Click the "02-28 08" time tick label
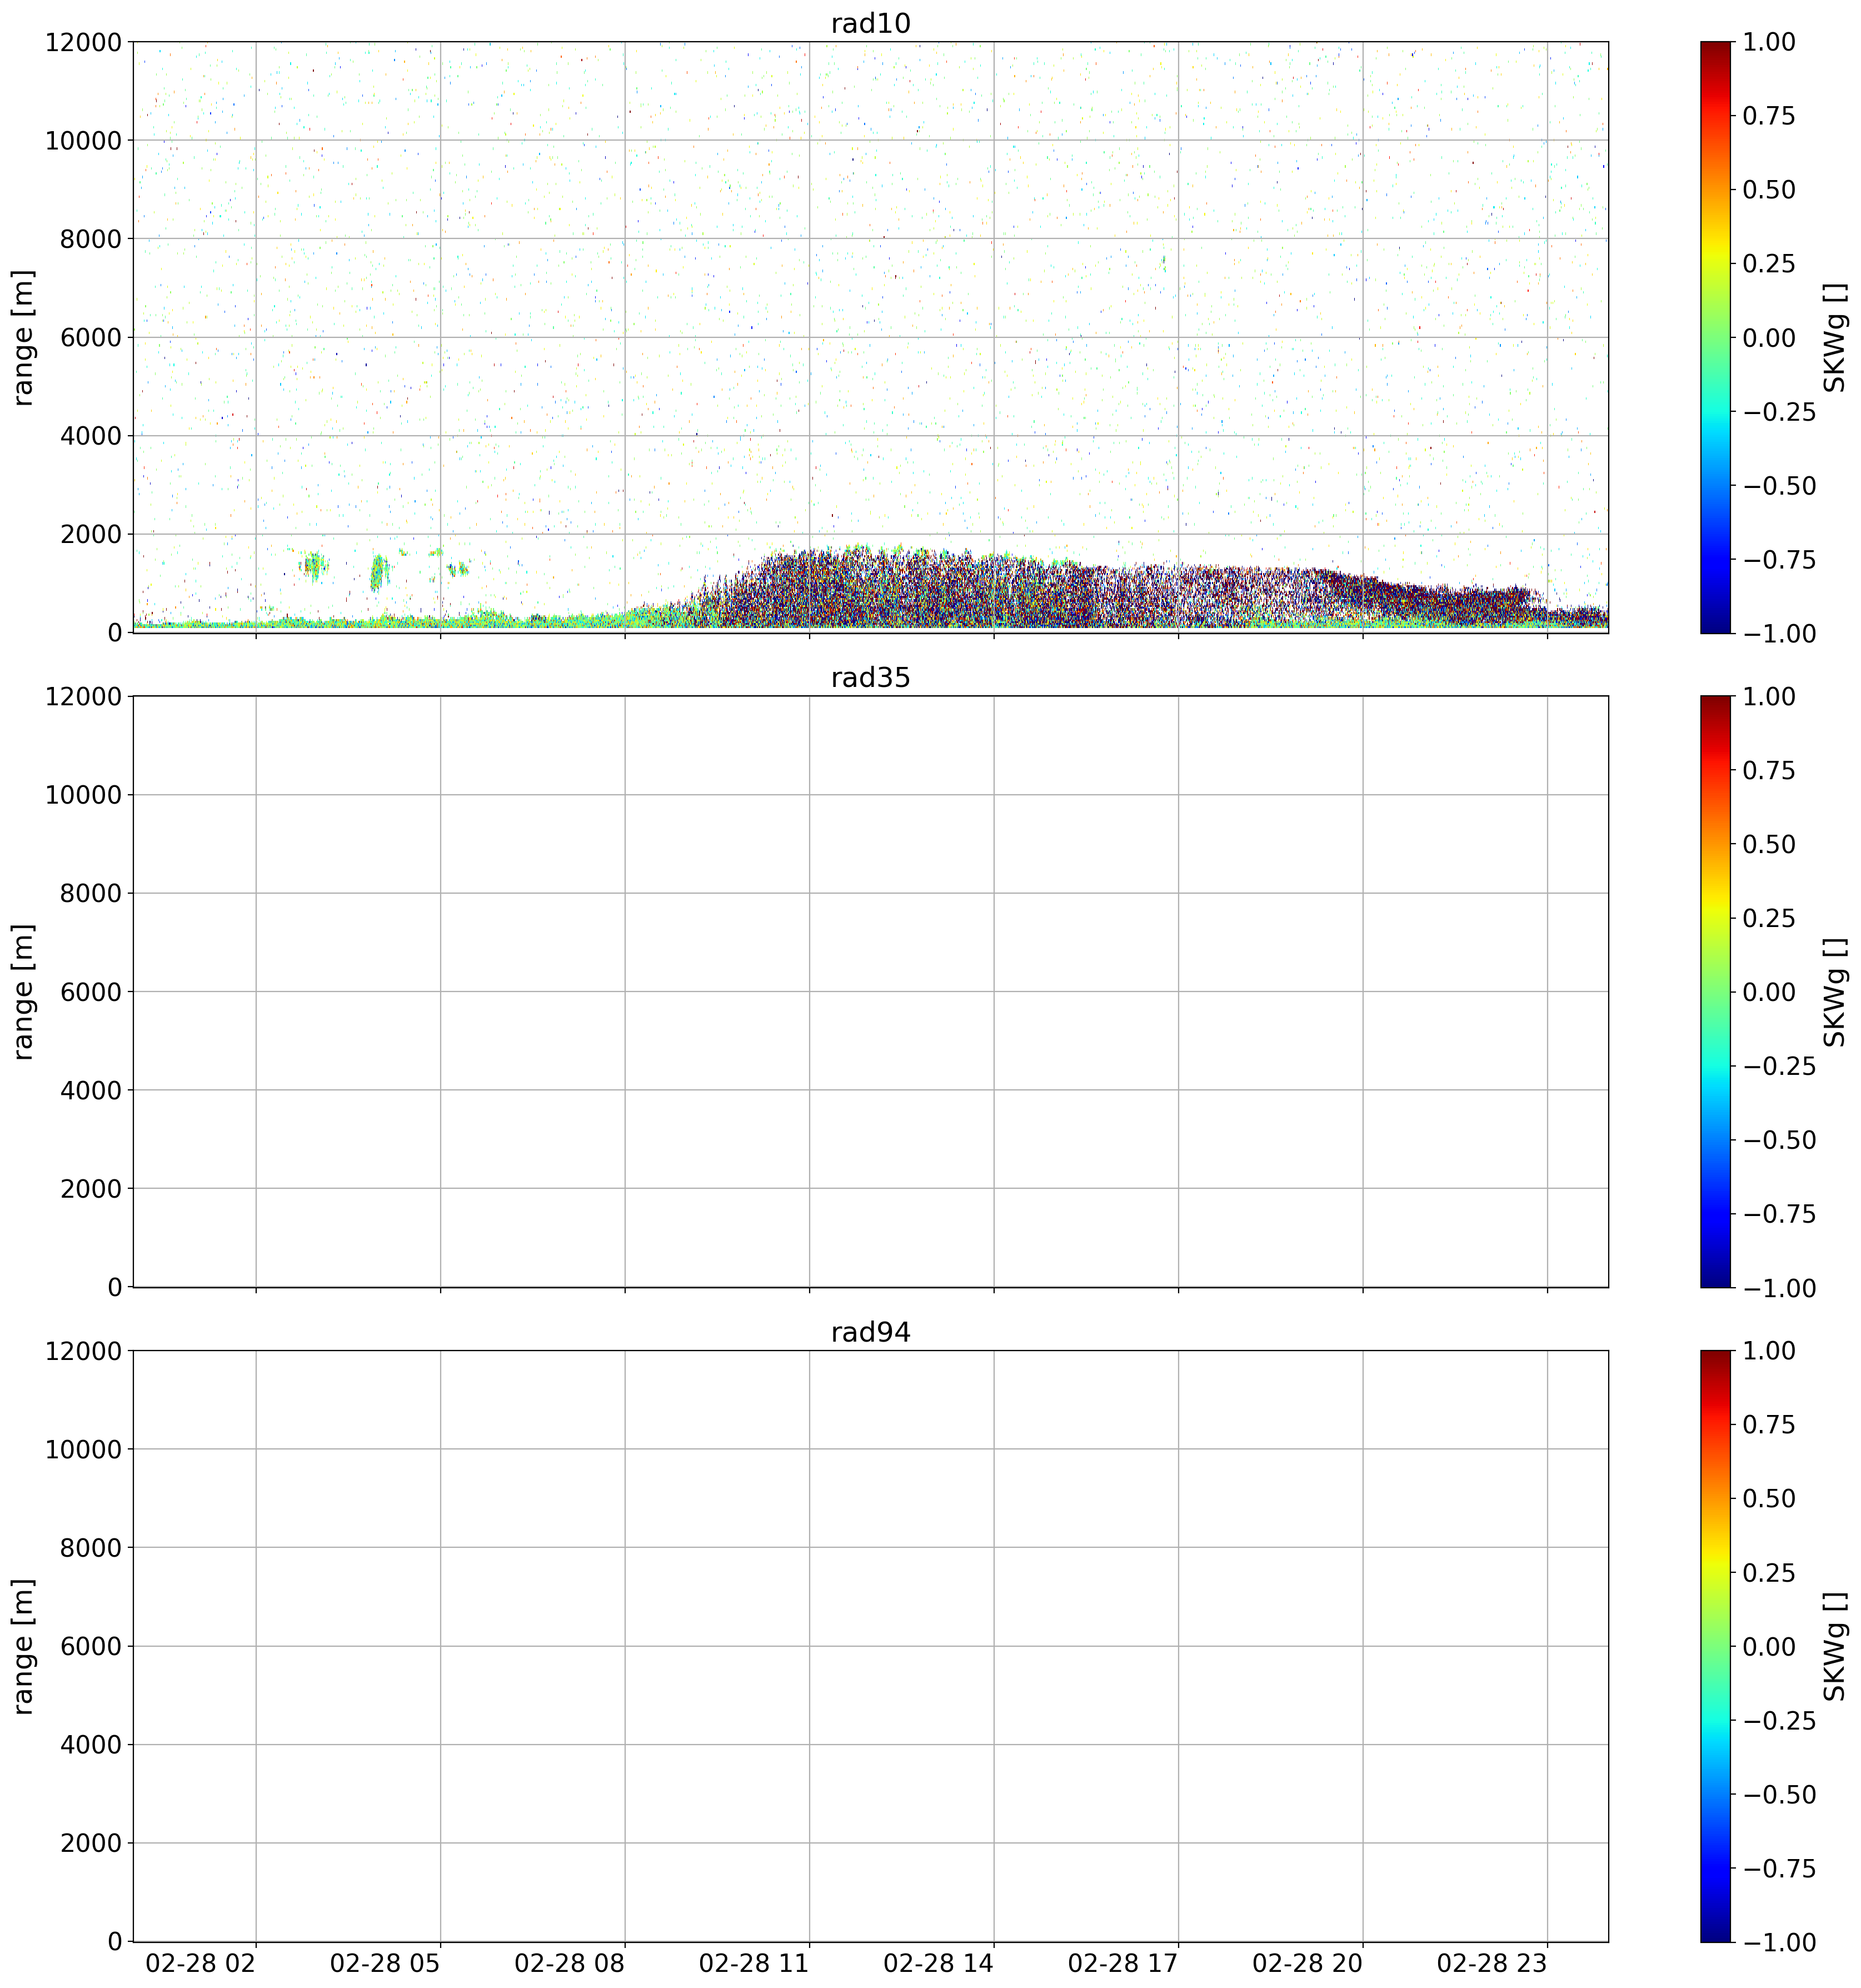1861x1988 pixels. tap(569, 1963)
